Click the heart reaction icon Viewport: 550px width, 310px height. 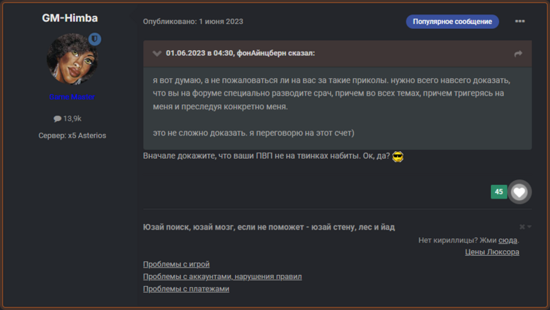coord(520,192)
